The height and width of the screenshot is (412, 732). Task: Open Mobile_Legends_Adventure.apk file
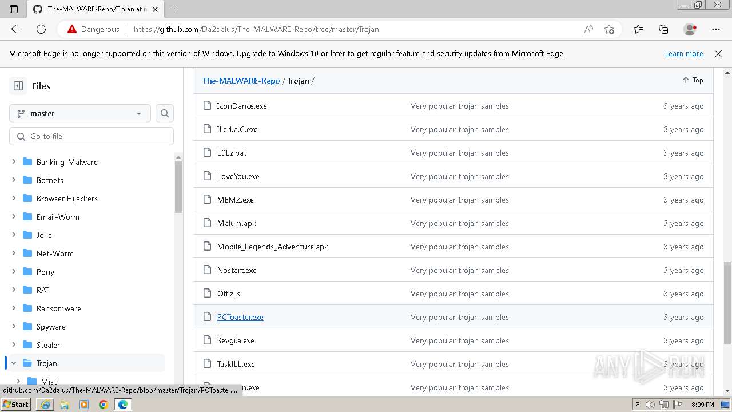coord(273,247)
